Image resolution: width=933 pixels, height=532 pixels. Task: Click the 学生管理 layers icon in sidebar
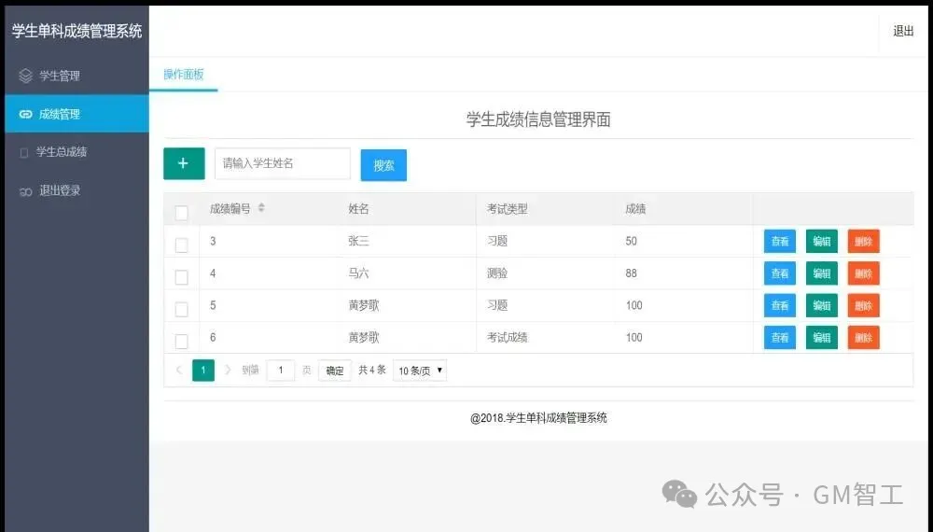pyautogui.click(x=25, y=76)
